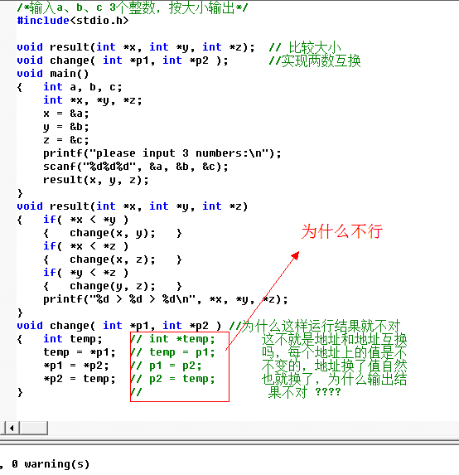The height and width of the screenshot is (475, 459).
Task: Click the printf 'please input 3 numbers' line
Action: pos(162,153)
